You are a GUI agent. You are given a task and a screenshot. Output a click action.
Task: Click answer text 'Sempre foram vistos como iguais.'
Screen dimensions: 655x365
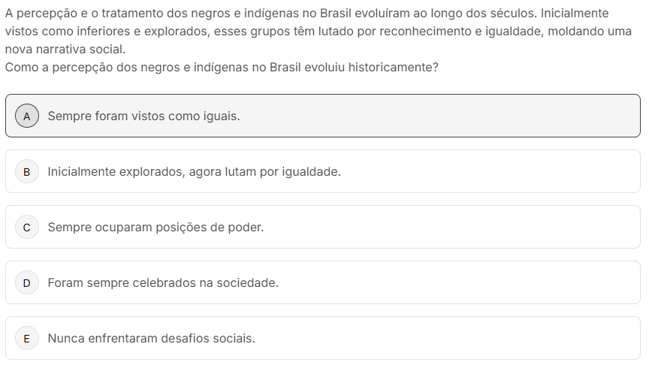(x=143, y=116)
